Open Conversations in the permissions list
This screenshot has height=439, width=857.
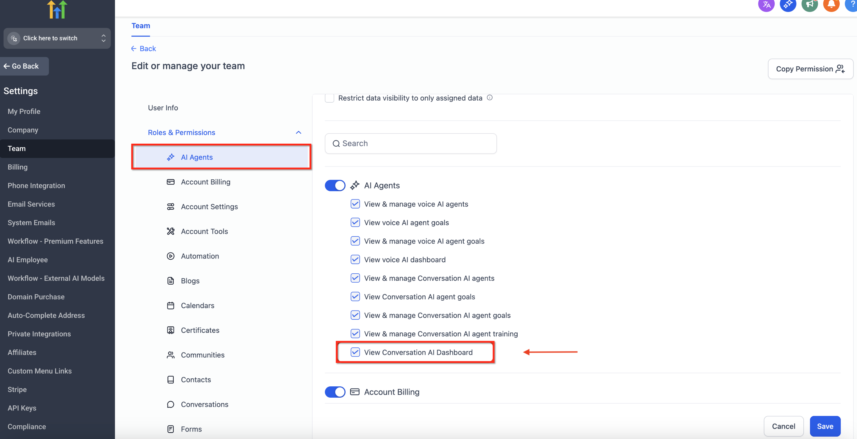coord(204,404)
